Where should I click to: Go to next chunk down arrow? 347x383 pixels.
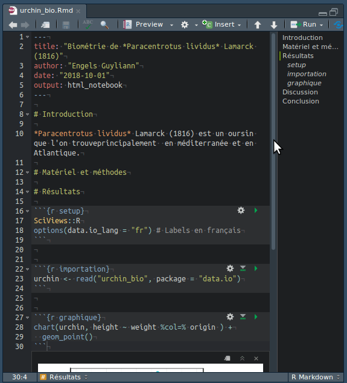point(274,25)
